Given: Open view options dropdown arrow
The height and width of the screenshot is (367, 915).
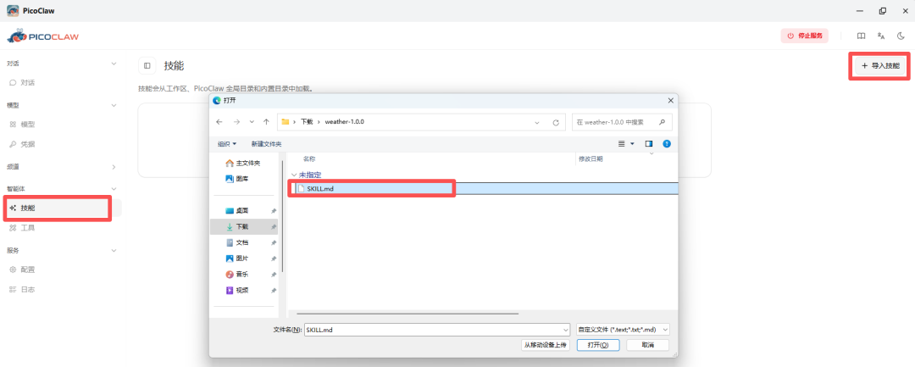Looking at the screenshot, I should [x=632, y=143].
